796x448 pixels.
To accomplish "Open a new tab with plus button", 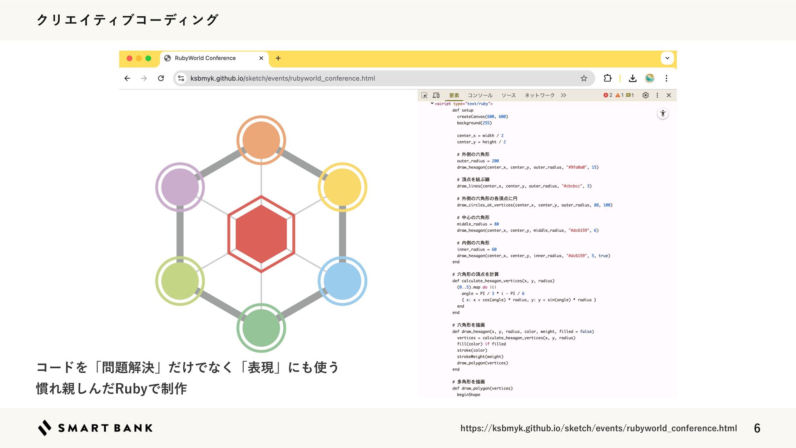I will (x=278, y=58).
